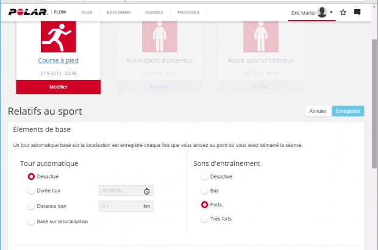Click Modifier under Course à pied
378x250 pixels.
(x=58, y=87)
